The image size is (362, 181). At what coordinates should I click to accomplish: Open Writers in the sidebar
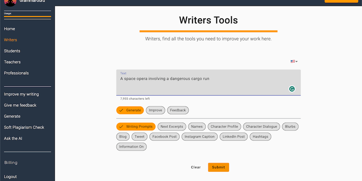tap(11, 40)
